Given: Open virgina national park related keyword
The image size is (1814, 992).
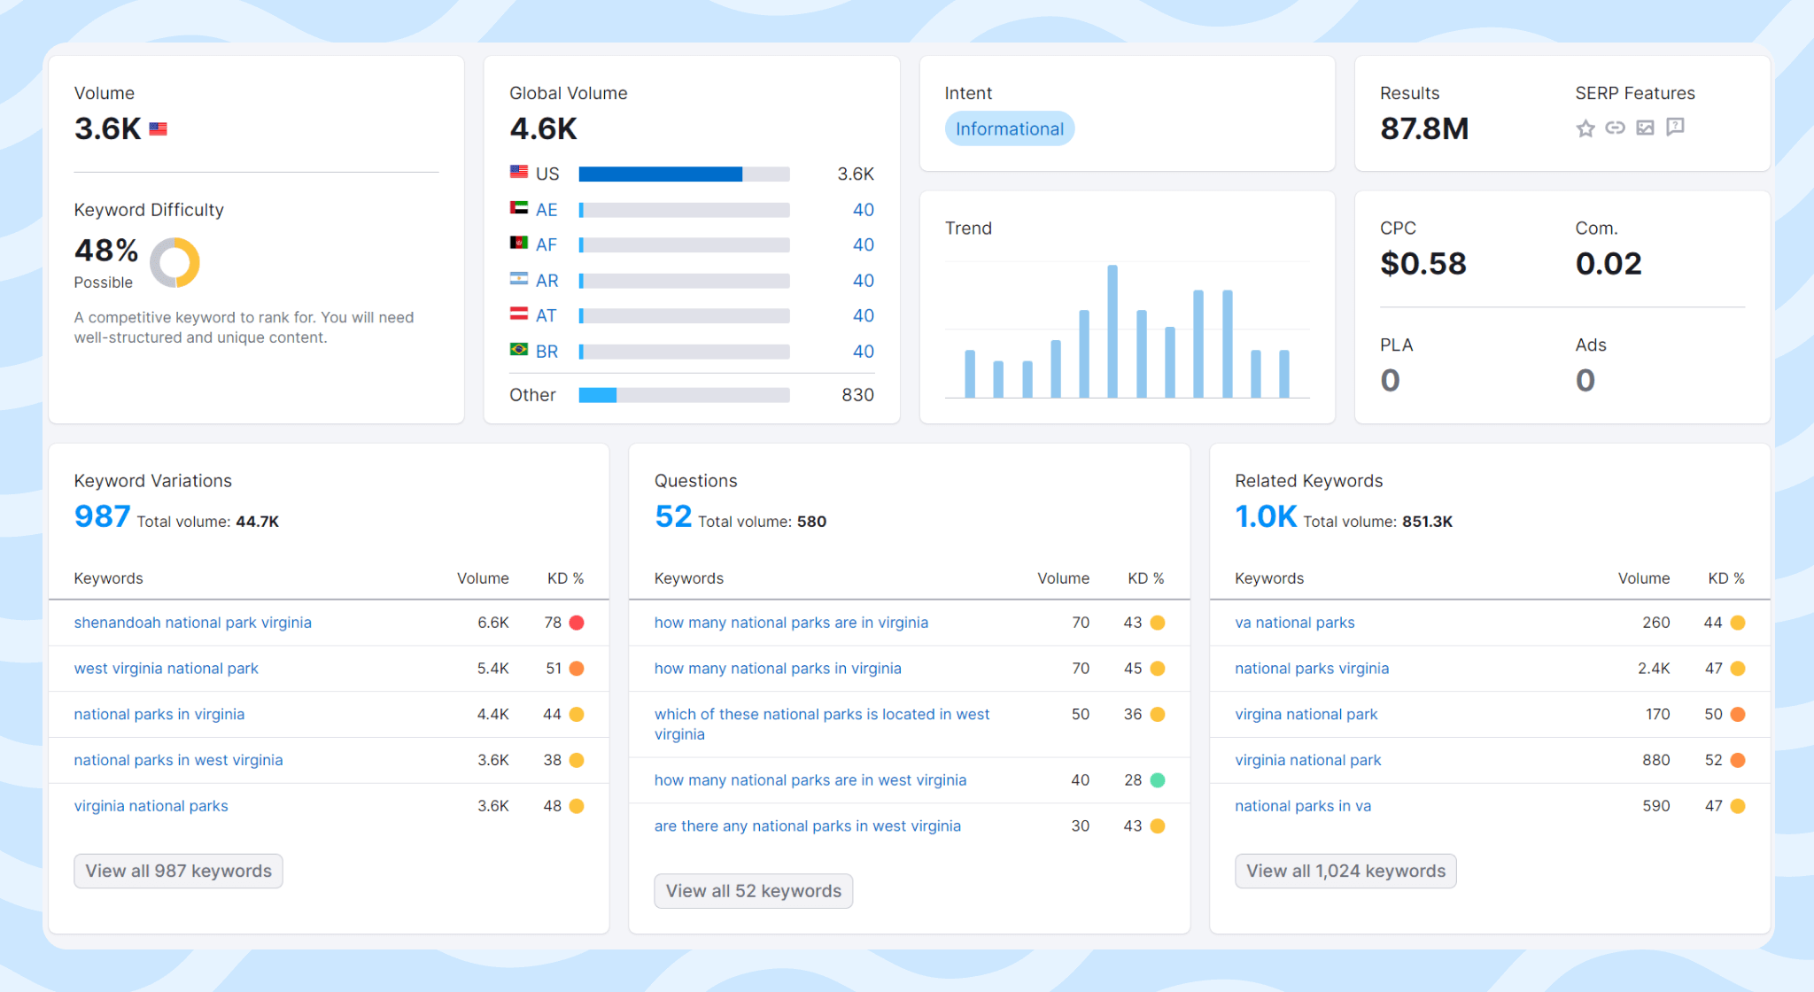Looking at the screenshot, I should click(x=1306, y=715).
